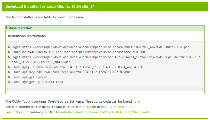Click the Installation Instructions heading
This screenshot has width=210, height=120.
pos(27,36)
